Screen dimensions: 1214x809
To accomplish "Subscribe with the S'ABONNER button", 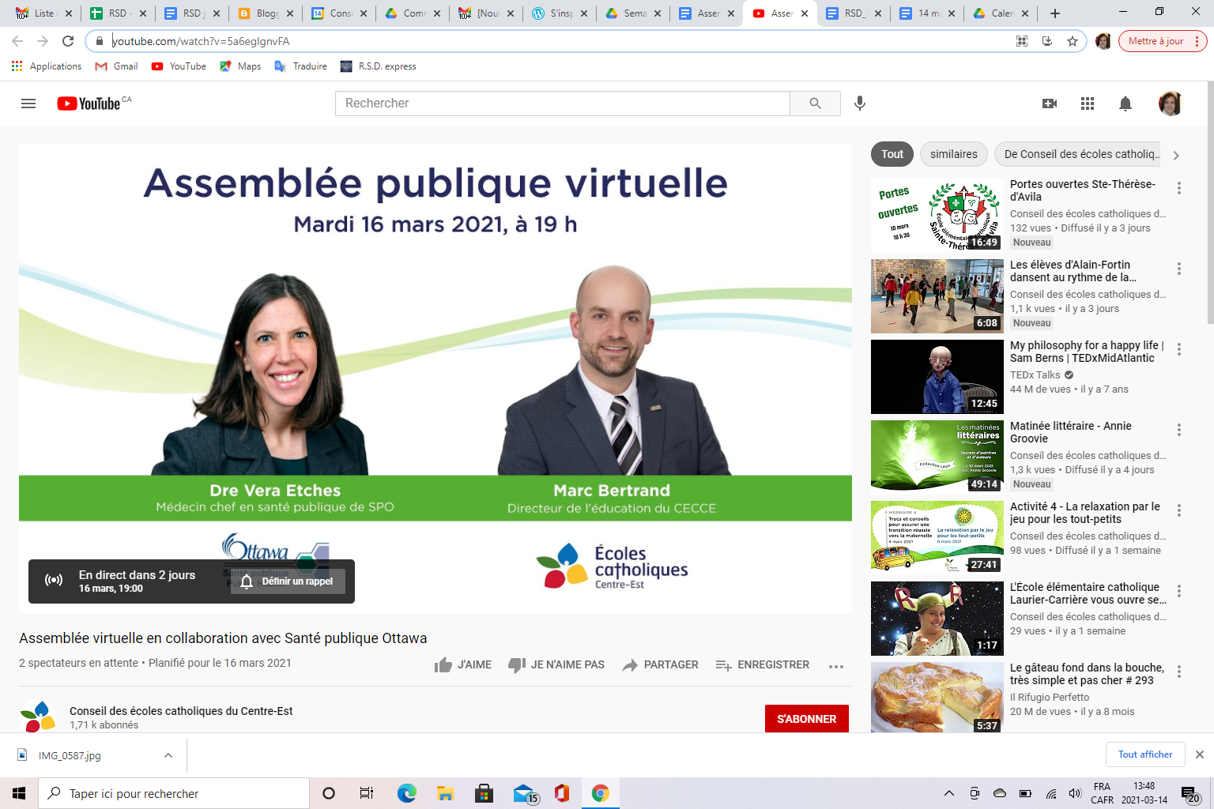I will [x=806, y=719].
